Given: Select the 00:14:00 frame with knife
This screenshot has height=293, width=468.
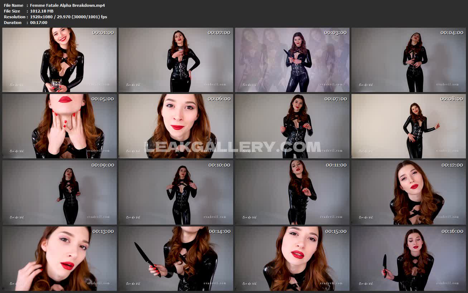Looking at the screenshot, I should click(176, 259).
